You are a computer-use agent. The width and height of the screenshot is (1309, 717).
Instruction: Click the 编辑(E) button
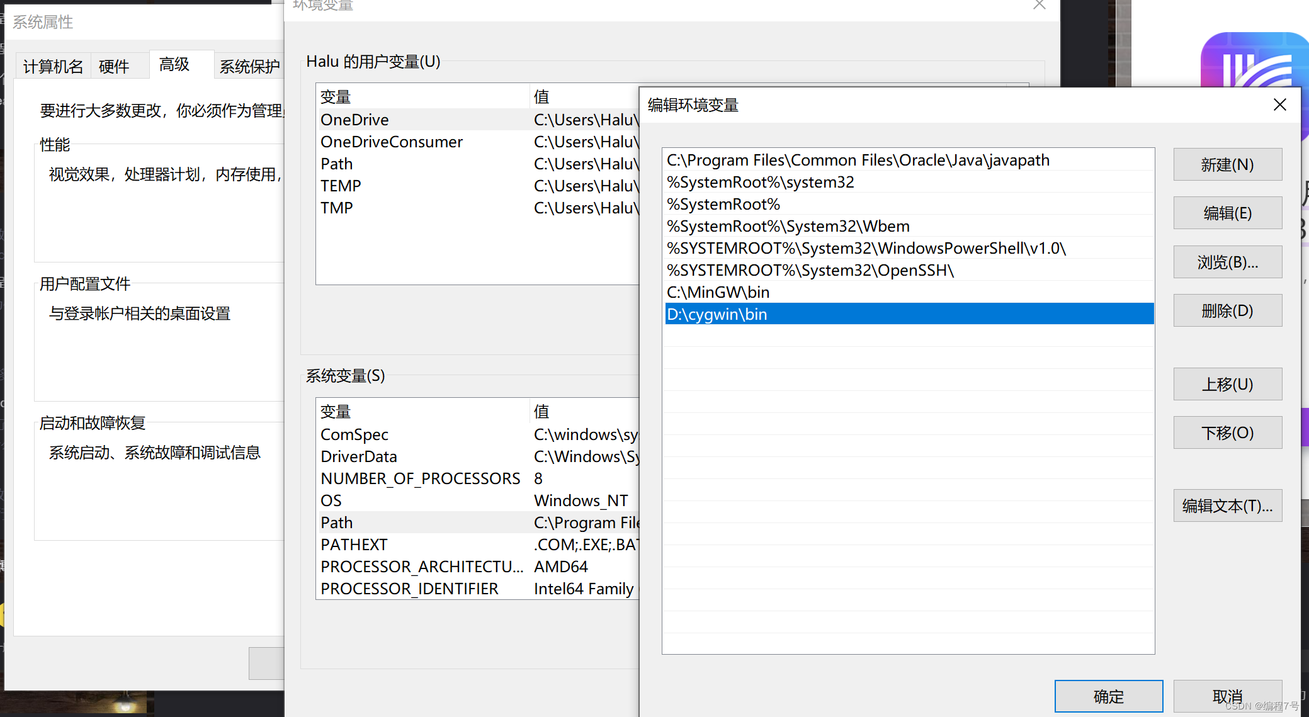pos(1227,213)
